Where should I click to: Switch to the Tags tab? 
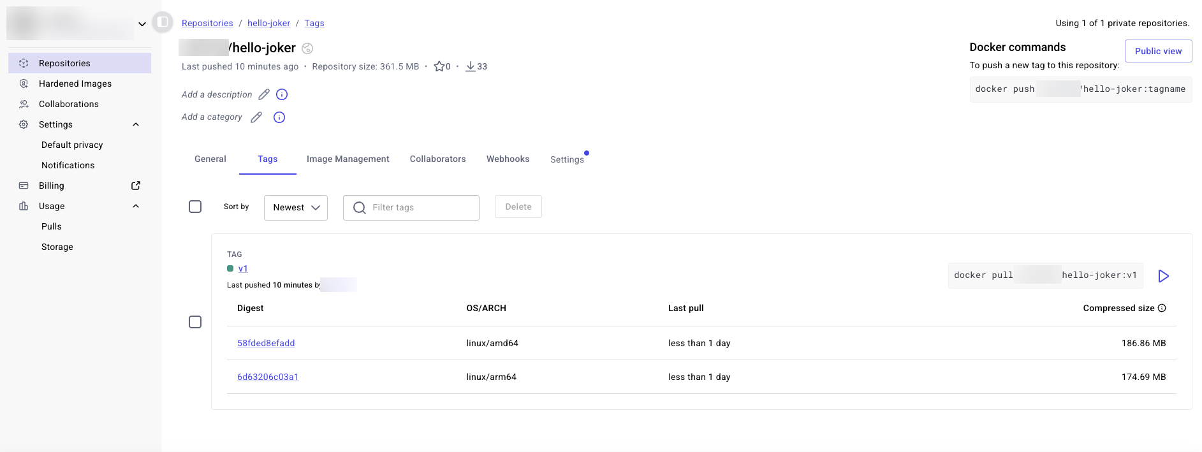268,159
